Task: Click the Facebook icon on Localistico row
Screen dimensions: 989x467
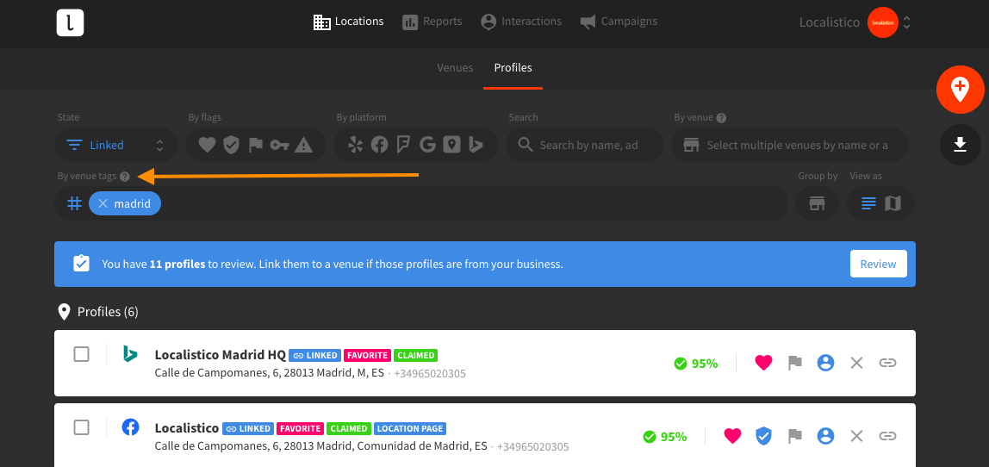Action: (x=130, y=427)
